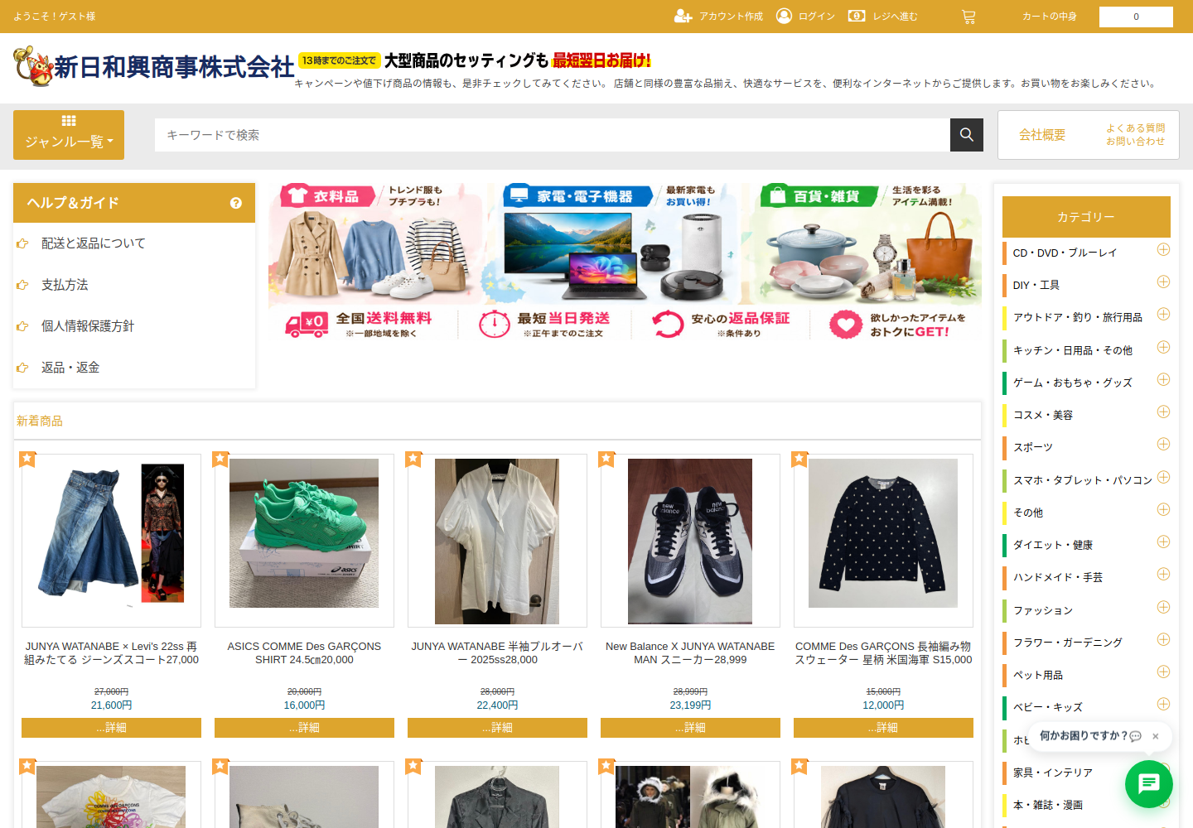Viewport: 1193px width, 828px height.
Task: Click the login user avatar icon
Action: (784, 16)
